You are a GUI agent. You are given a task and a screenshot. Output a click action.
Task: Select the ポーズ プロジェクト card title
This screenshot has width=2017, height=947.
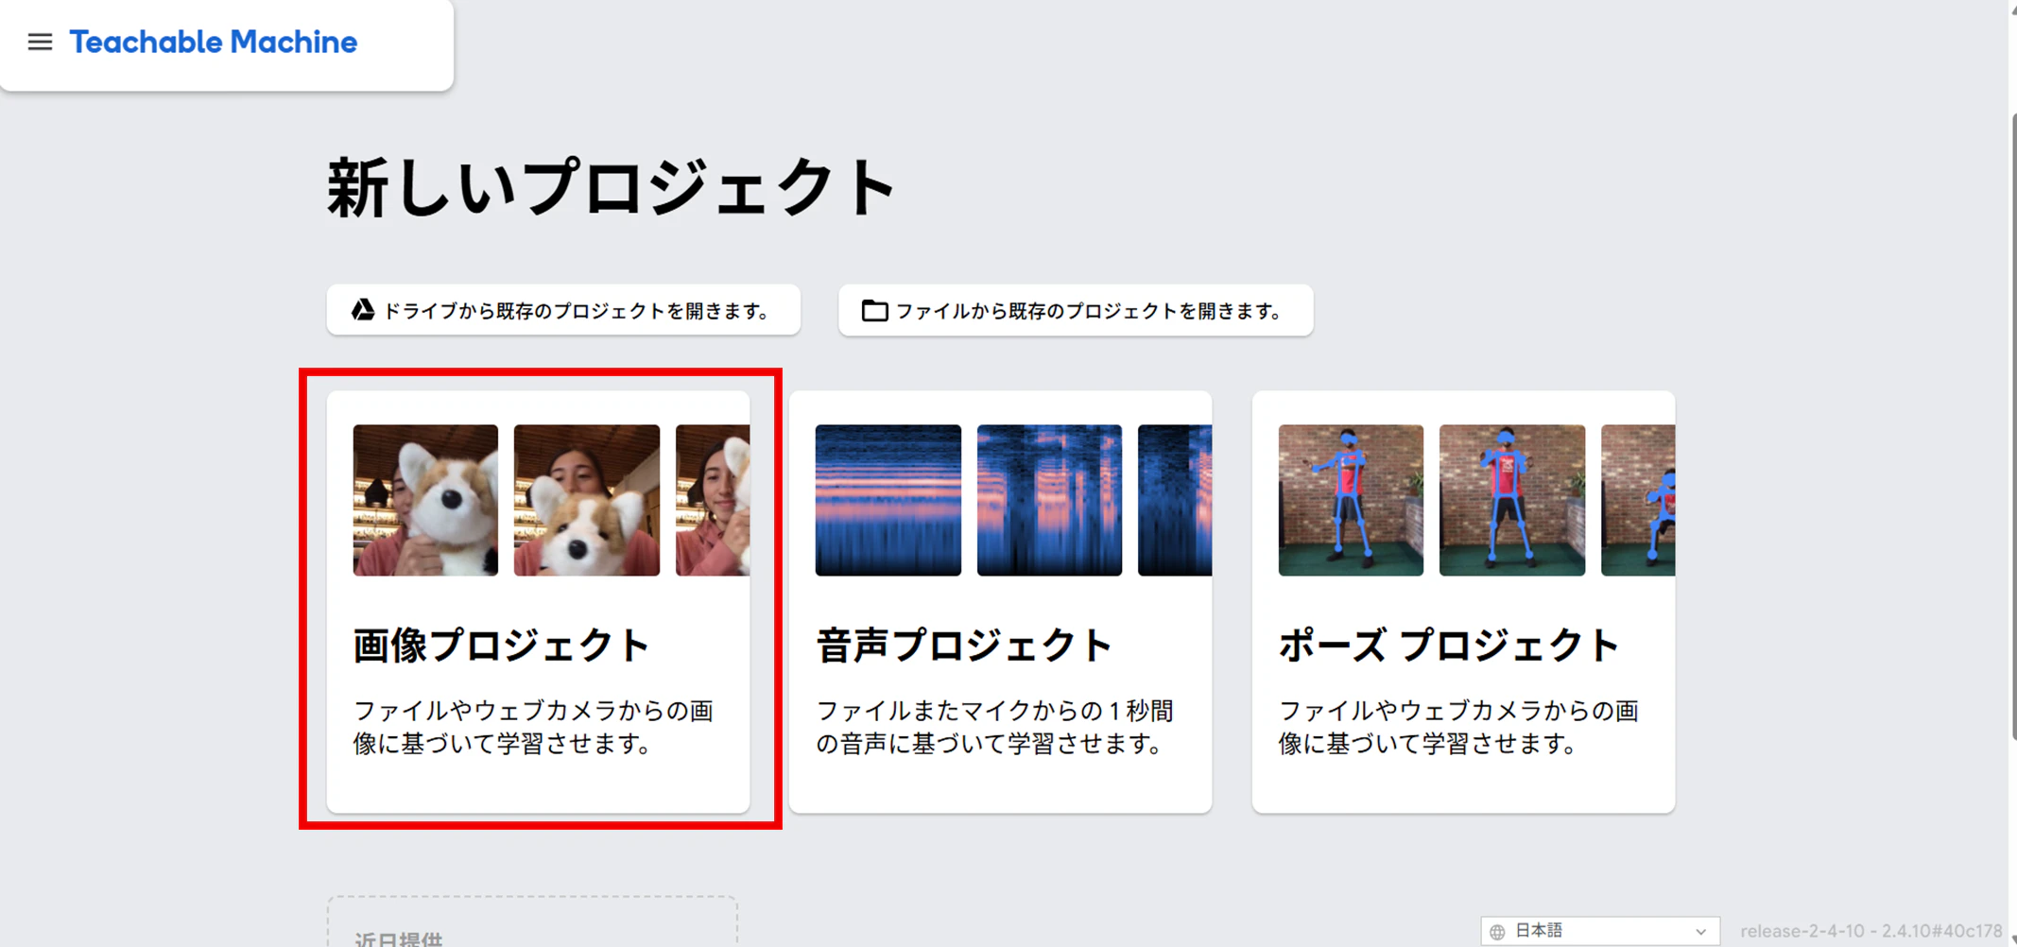1449,646
